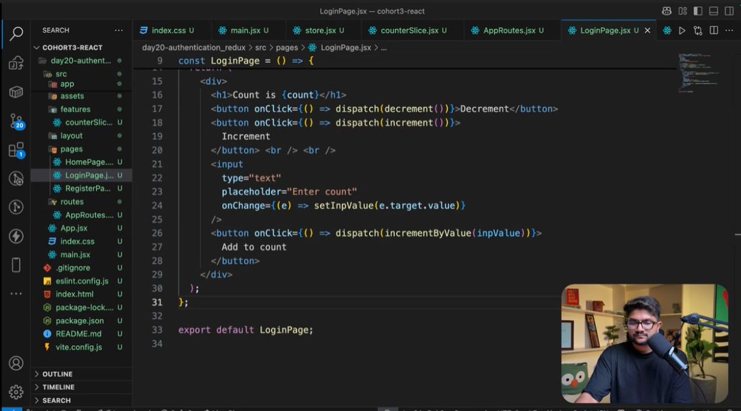Switch to the AppRoutes.jsx tab
741x411 pixels.
coord(513,30)
